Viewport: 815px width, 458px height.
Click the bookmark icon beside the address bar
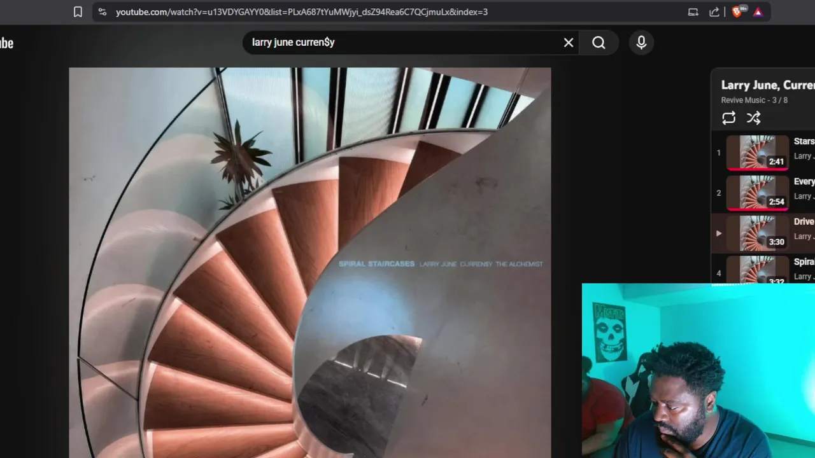[78, 11]
